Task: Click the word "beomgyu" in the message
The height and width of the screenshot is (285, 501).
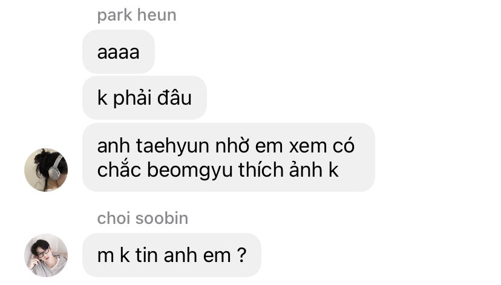Action: pyautogui.click(x=189, y=170)
